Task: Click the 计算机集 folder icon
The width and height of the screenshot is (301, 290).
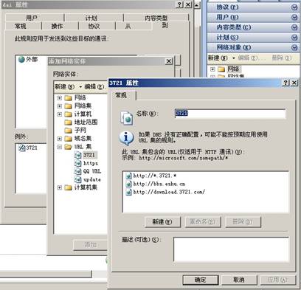Action: (68, 187)
